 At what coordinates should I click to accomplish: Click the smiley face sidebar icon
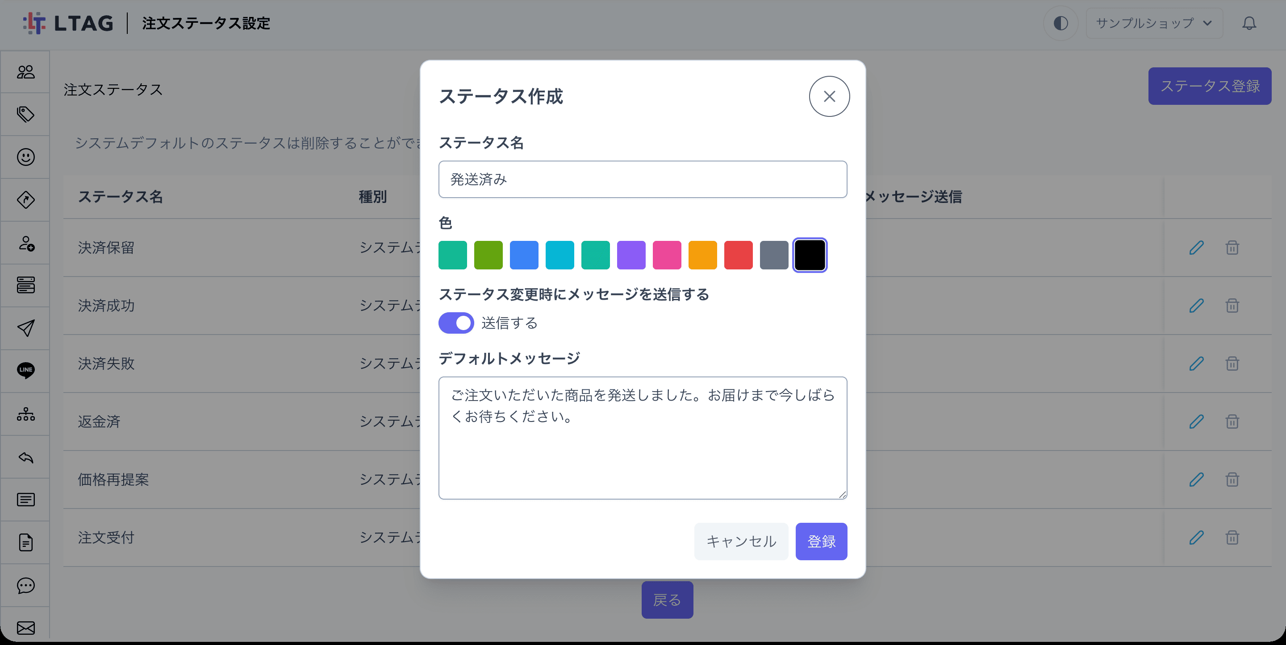click(x=26, y=157)
